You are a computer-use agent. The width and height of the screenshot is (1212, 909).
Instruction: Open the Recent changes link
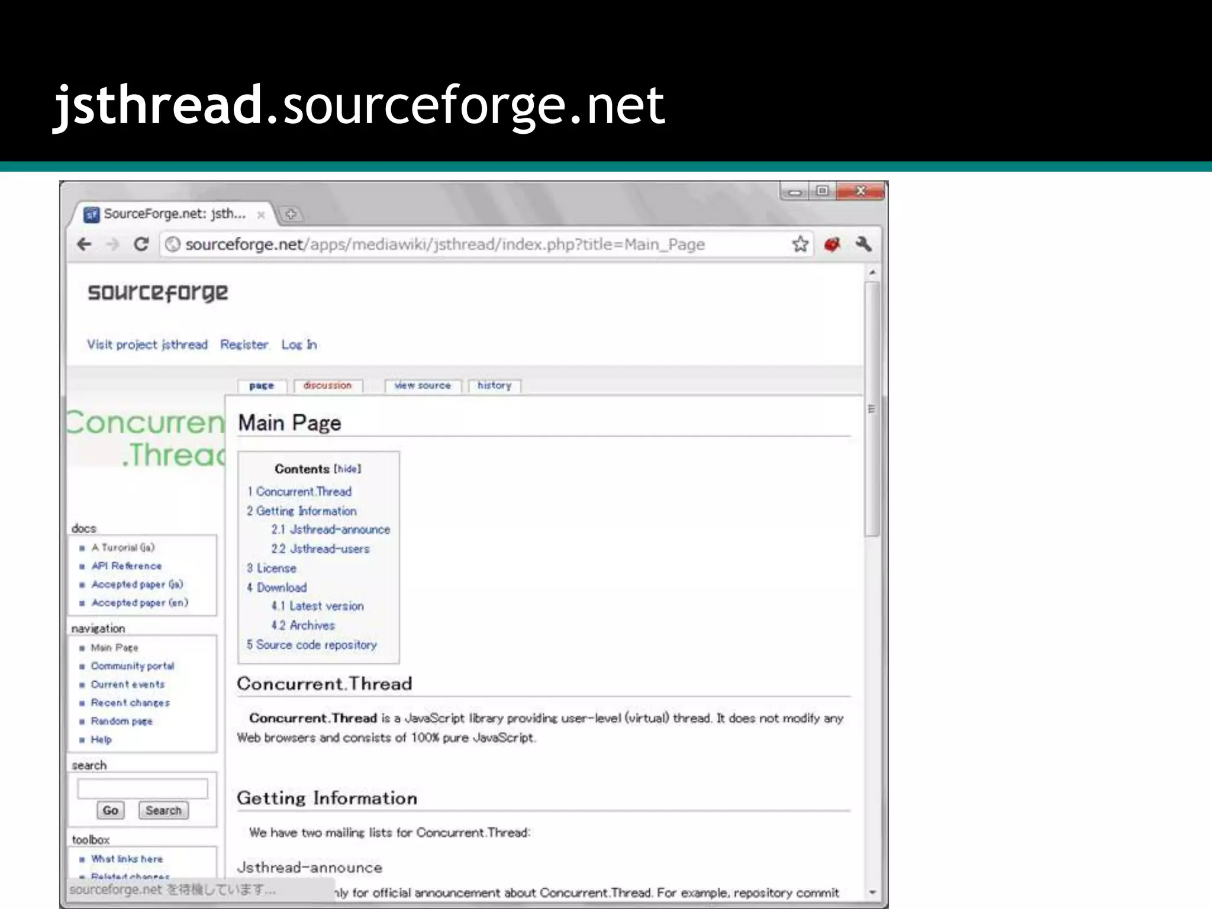click(130, 702)
